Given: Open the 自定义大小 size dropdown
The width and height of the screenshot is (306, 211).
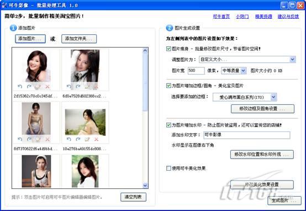Looking at the screenshot, I should pyautogui.click(x=247, y=59).
